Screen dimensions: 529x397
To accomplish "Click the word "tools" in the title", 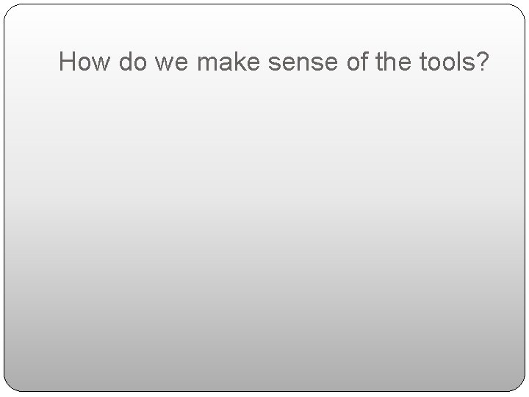I will 447,61.
